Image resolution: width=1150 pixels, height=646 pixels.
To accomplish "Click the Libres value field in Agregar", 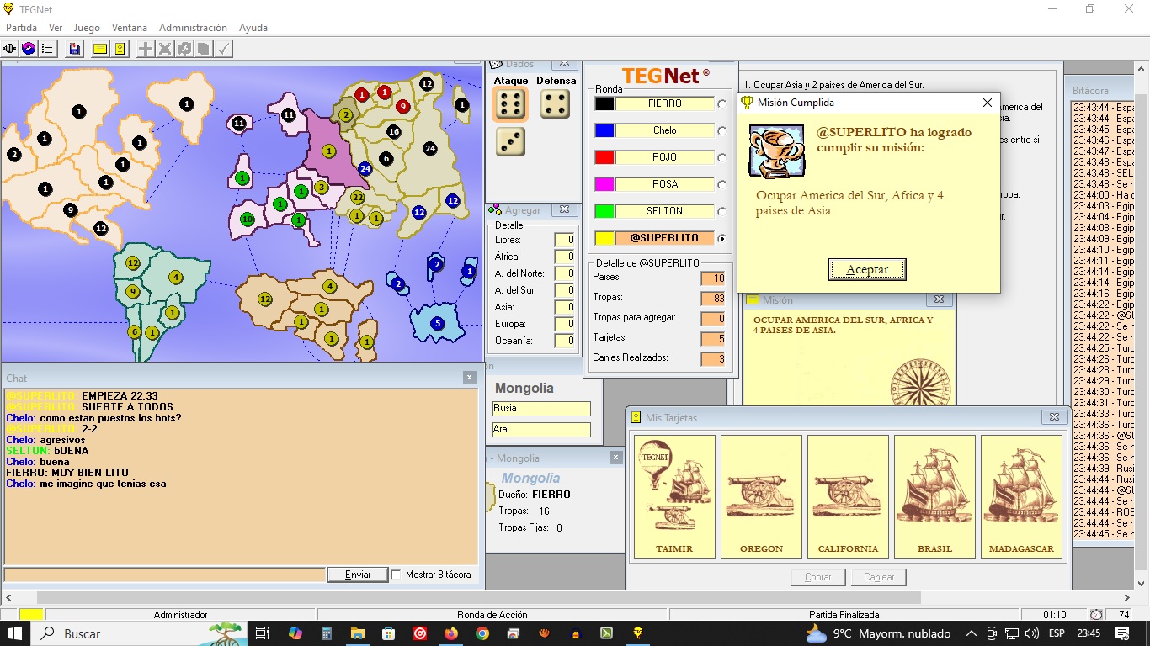I will click(x=565, y=240).
